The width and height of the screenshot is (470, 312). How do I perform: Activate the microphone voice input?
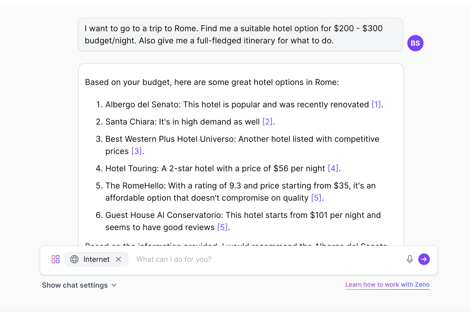click(410, 259)
